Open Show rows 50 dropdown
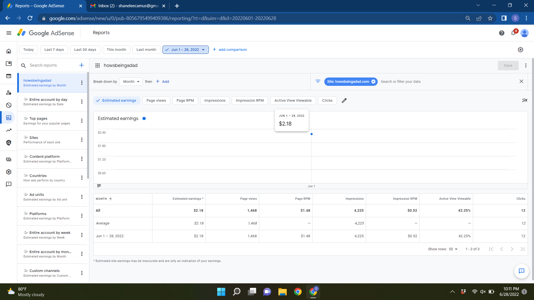Viewport: 534px width, 300px height. (453, 249)
